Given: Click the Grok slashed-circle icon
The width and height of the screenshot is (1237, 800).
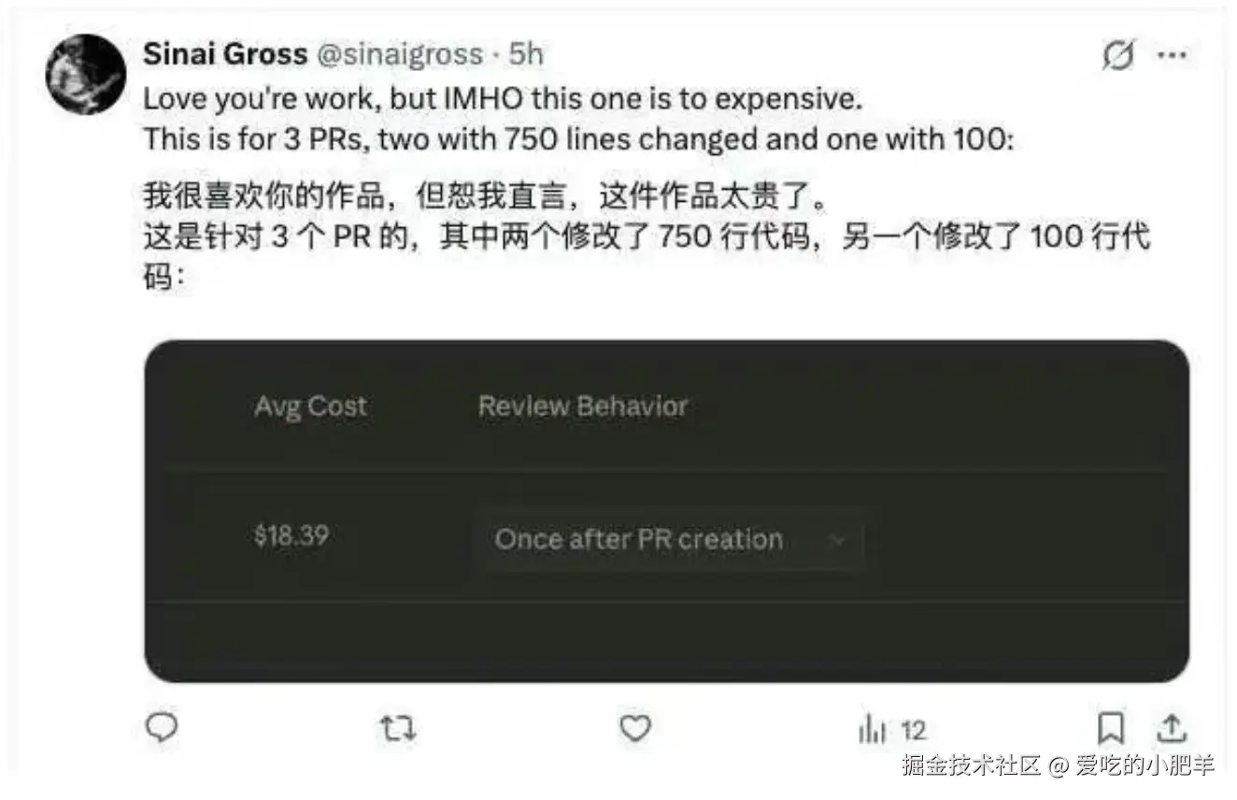Looking at the screenshot, I should click(x=1117, y=57).
